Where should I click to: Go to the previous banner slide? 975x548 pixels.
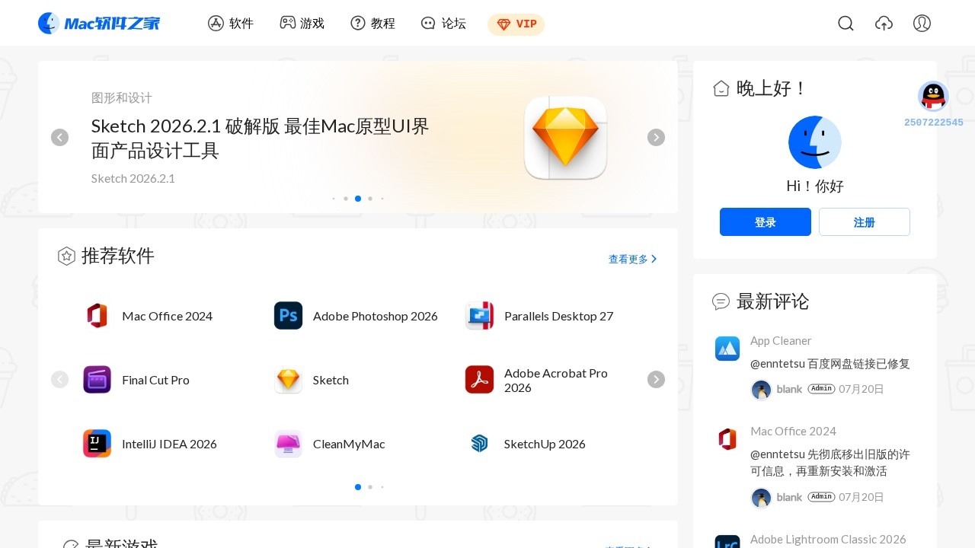click(59, 137)
